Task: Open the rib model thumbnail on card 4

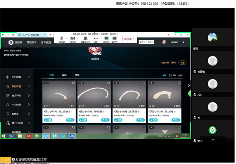Action: [x=164, y=95]
